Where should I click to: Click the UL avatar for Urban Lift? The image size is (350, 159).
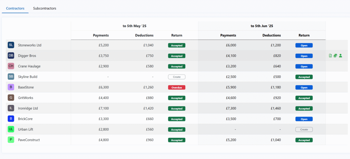click(x=11, y=130)
